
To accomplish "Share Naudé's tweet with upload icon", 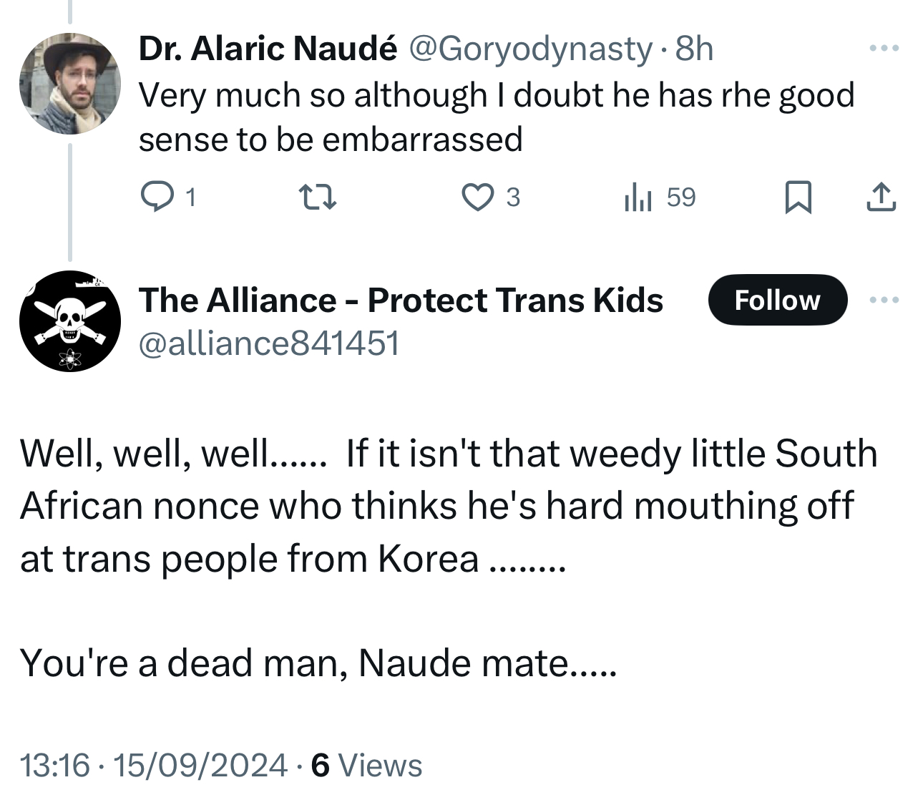I will pyautogui.click(x=881, y=197).
